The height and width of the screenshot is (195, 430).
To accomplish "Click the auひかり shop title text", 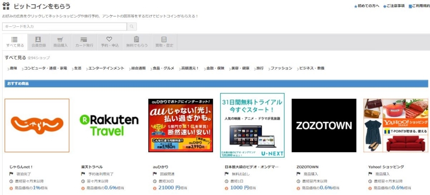I will pyautogui.click(x=161, y=167).
